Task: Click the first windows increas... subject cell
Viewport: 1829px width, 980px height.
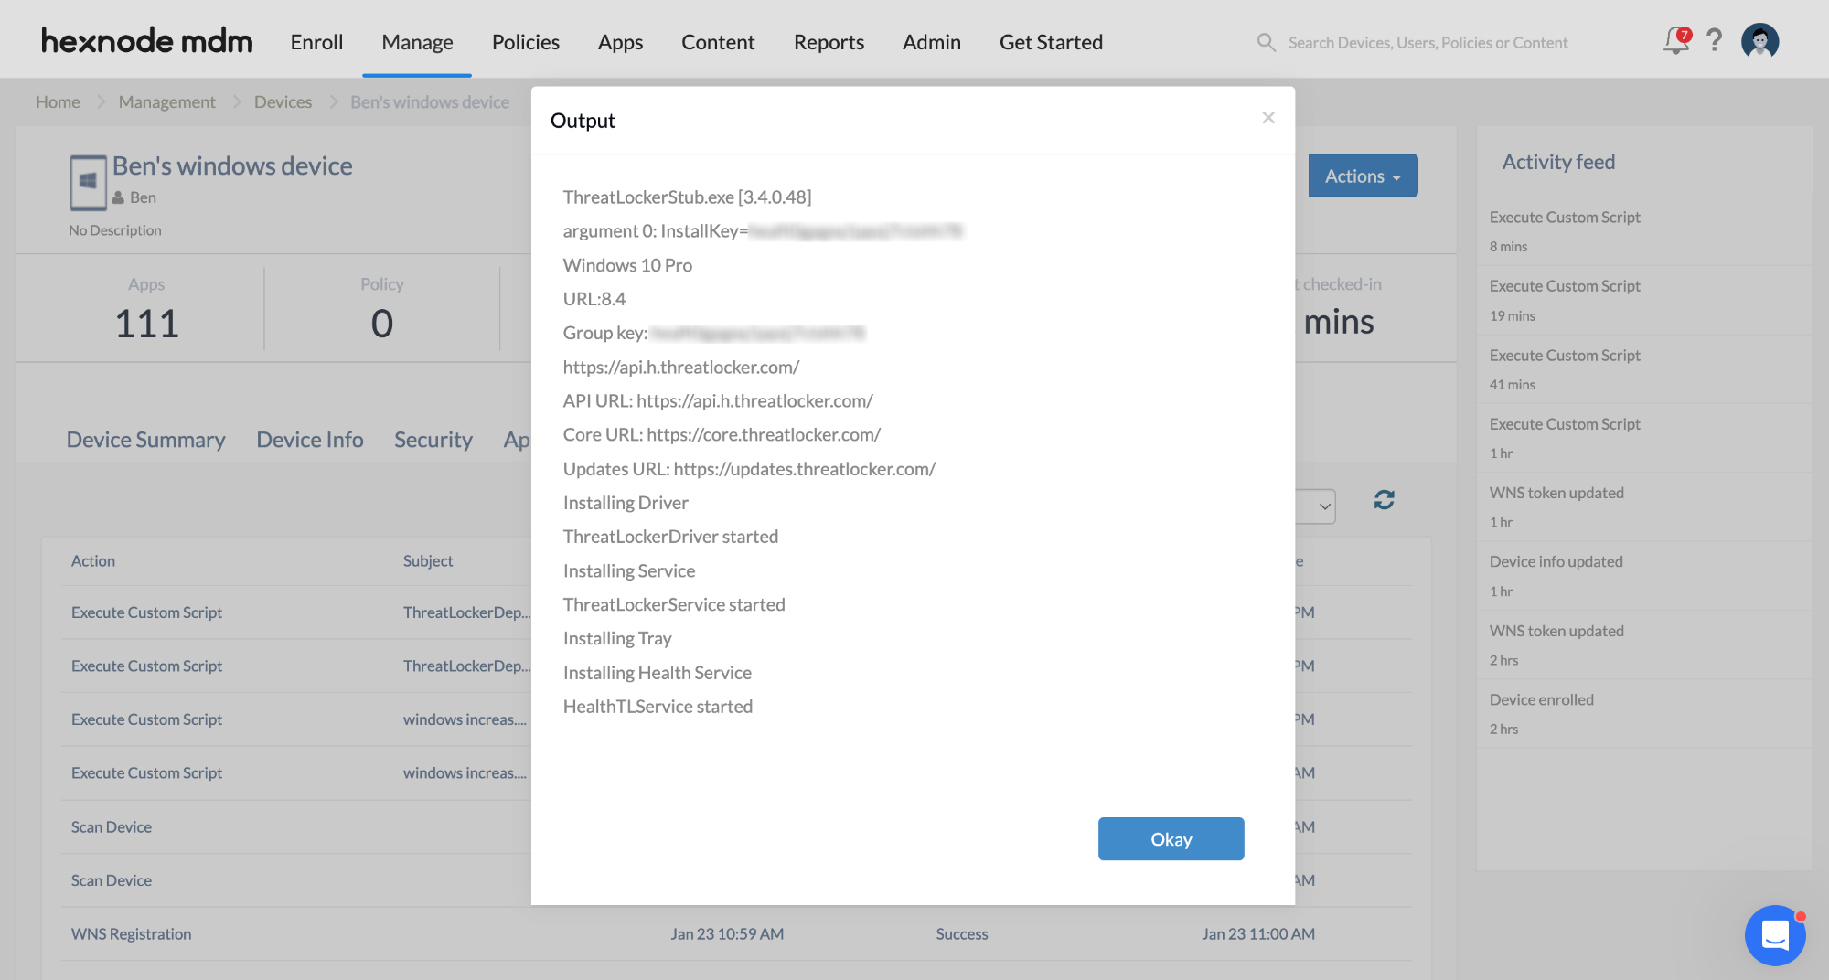Action: pyautogui.click(x=465, y=719)
